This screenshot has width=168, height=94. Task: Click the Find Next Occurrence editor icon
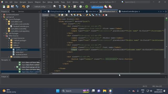click(77, 15)
